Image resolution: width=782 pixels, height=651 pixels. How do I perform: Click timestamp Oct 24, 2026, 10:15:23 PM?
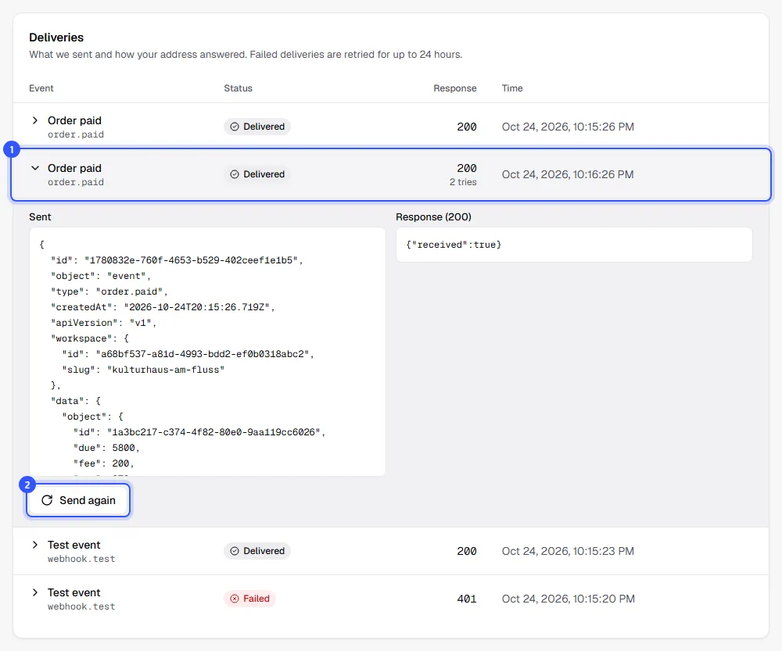(568, 551)
